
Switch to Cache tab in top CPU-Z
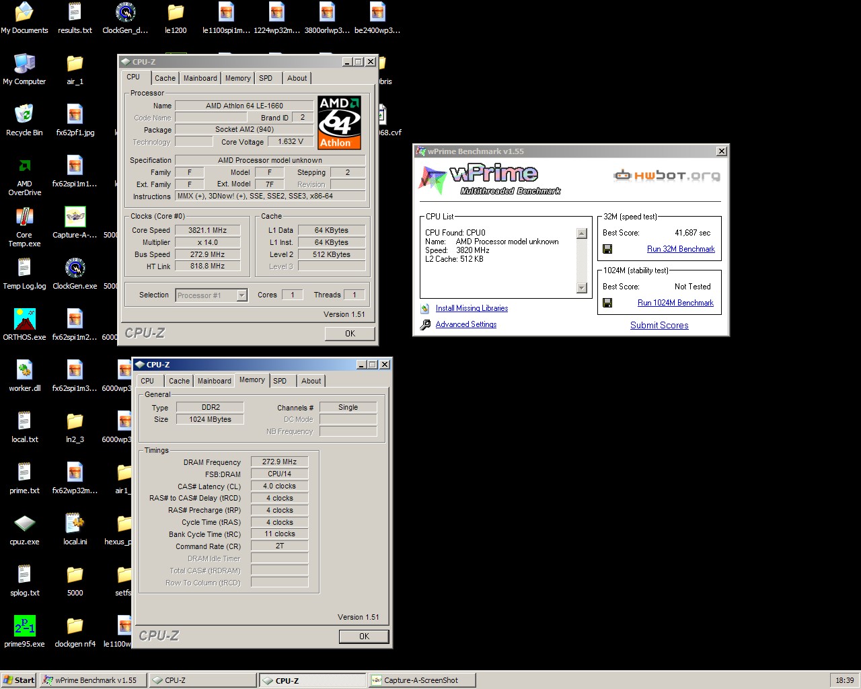pyautogui.click(x=165, y=78)
